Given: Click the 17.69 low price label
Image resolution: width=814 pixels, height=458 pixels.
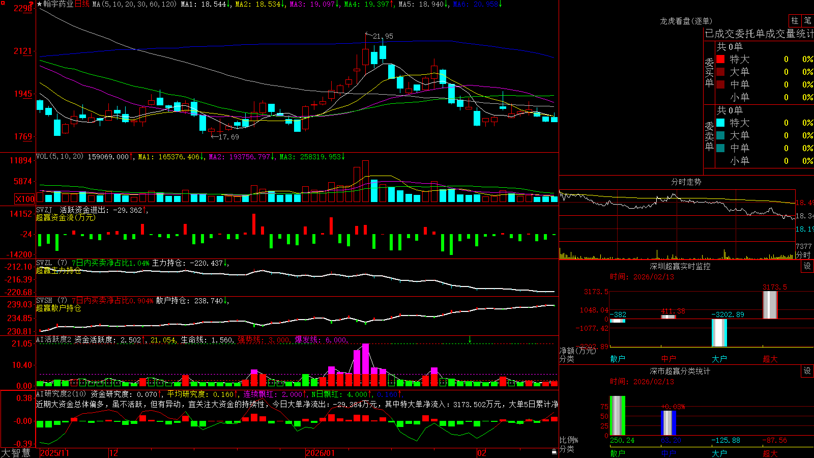Looking at the screenshot, I should [228, 136].
